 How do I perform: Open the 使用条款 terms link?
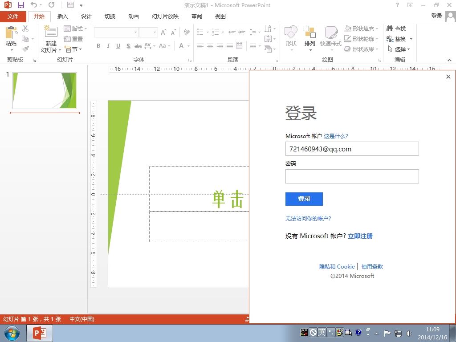point(372,266)
